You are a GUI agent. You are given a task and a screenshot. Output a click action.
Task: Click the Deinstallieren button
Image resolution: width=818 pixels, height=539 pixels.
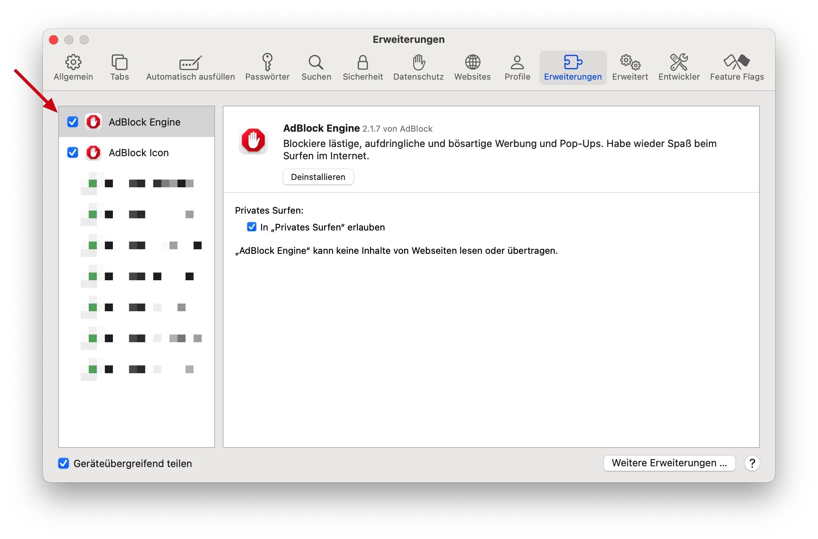pos(318,177)
